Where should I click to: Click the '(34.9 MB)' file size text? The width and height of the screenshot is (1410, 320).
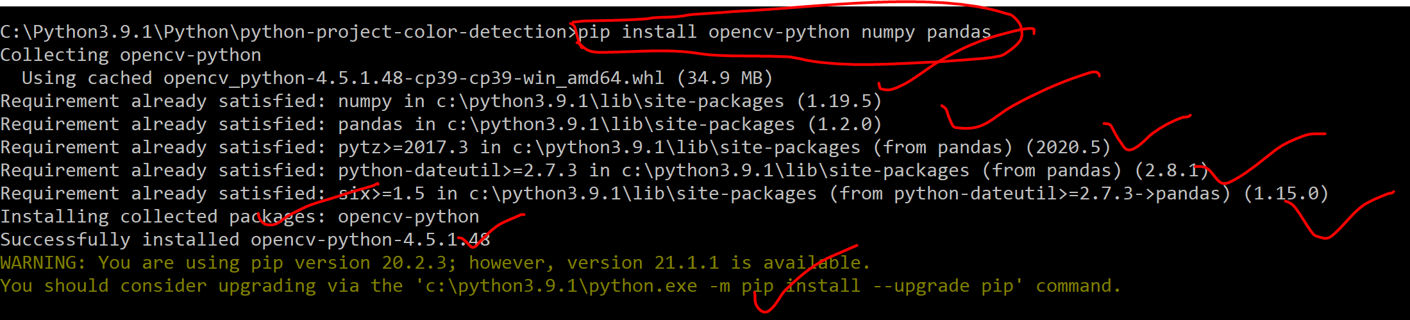click(725, 78)
